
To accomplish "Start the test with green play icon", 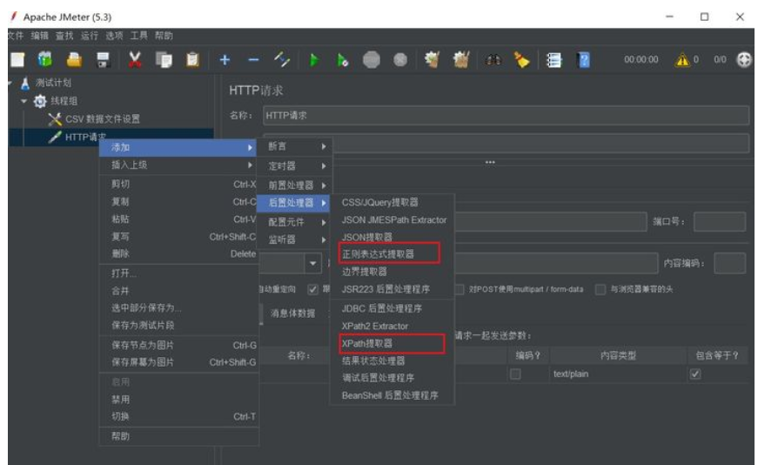I will (x=314, y=60).
